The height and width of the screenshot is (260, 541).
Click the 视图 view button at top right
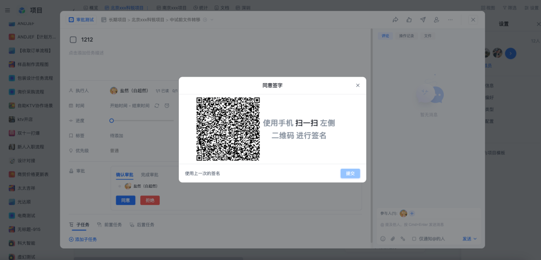(488, 8)
